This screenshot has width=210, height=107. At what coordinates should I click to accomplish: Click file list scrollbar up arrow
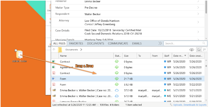click(206, 60)
